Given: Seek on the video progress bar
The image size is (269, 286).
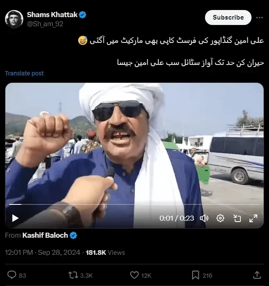Looking at the screenshot, I should coord(134,204).
